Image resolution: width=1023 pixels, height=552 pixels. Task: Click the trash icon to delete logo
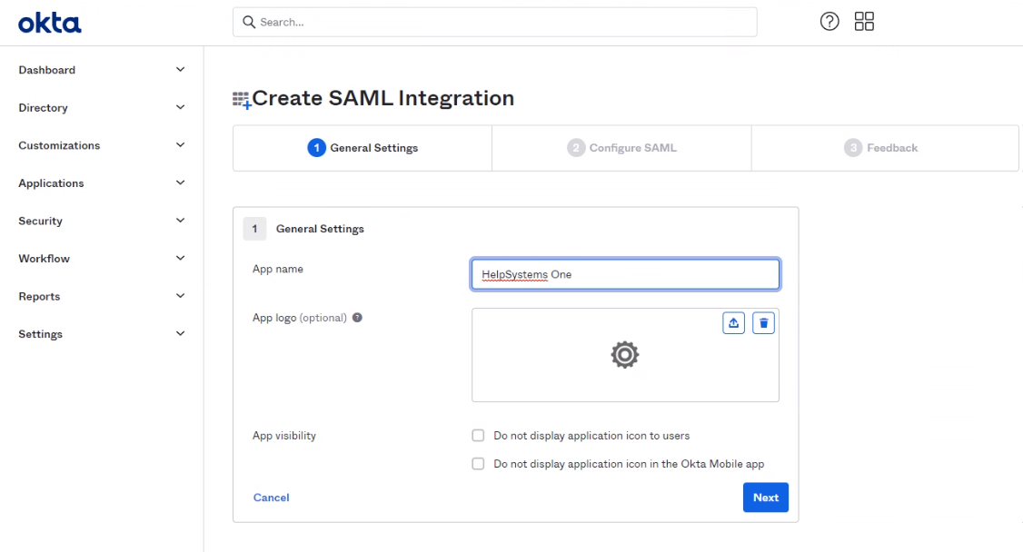[x=763, y=322]
